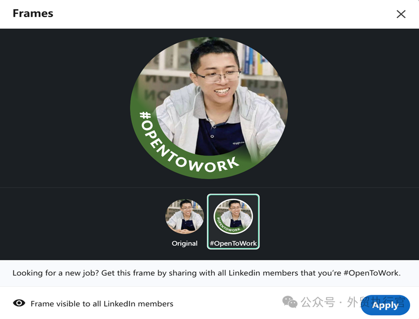
Task: Open "Frame visible to all LinkedIn members" setting
Action: tap(102, 304)
